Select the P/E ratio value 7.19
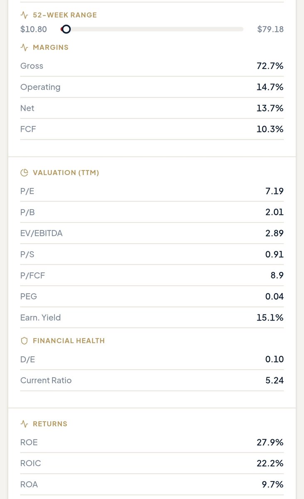Image resolution: width=304 pixels, height=499 pixels. pyautogui.click(x=274, y=191)
